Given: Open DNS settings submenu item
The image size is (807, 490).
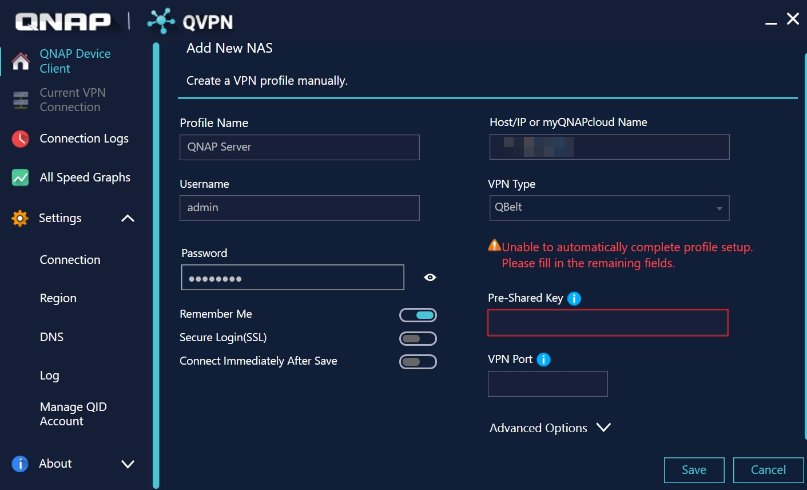Looking at the screenshot, I should tap(51, 337).
